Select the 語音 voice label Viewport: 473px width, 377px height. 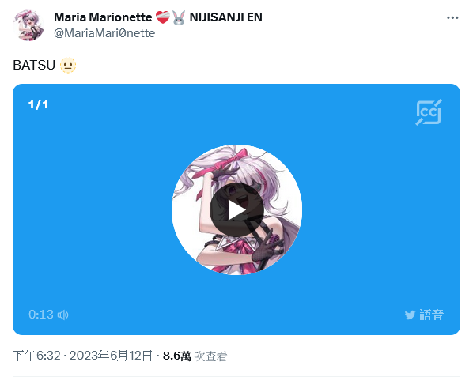pyautogui.click(x=431, y=315)
